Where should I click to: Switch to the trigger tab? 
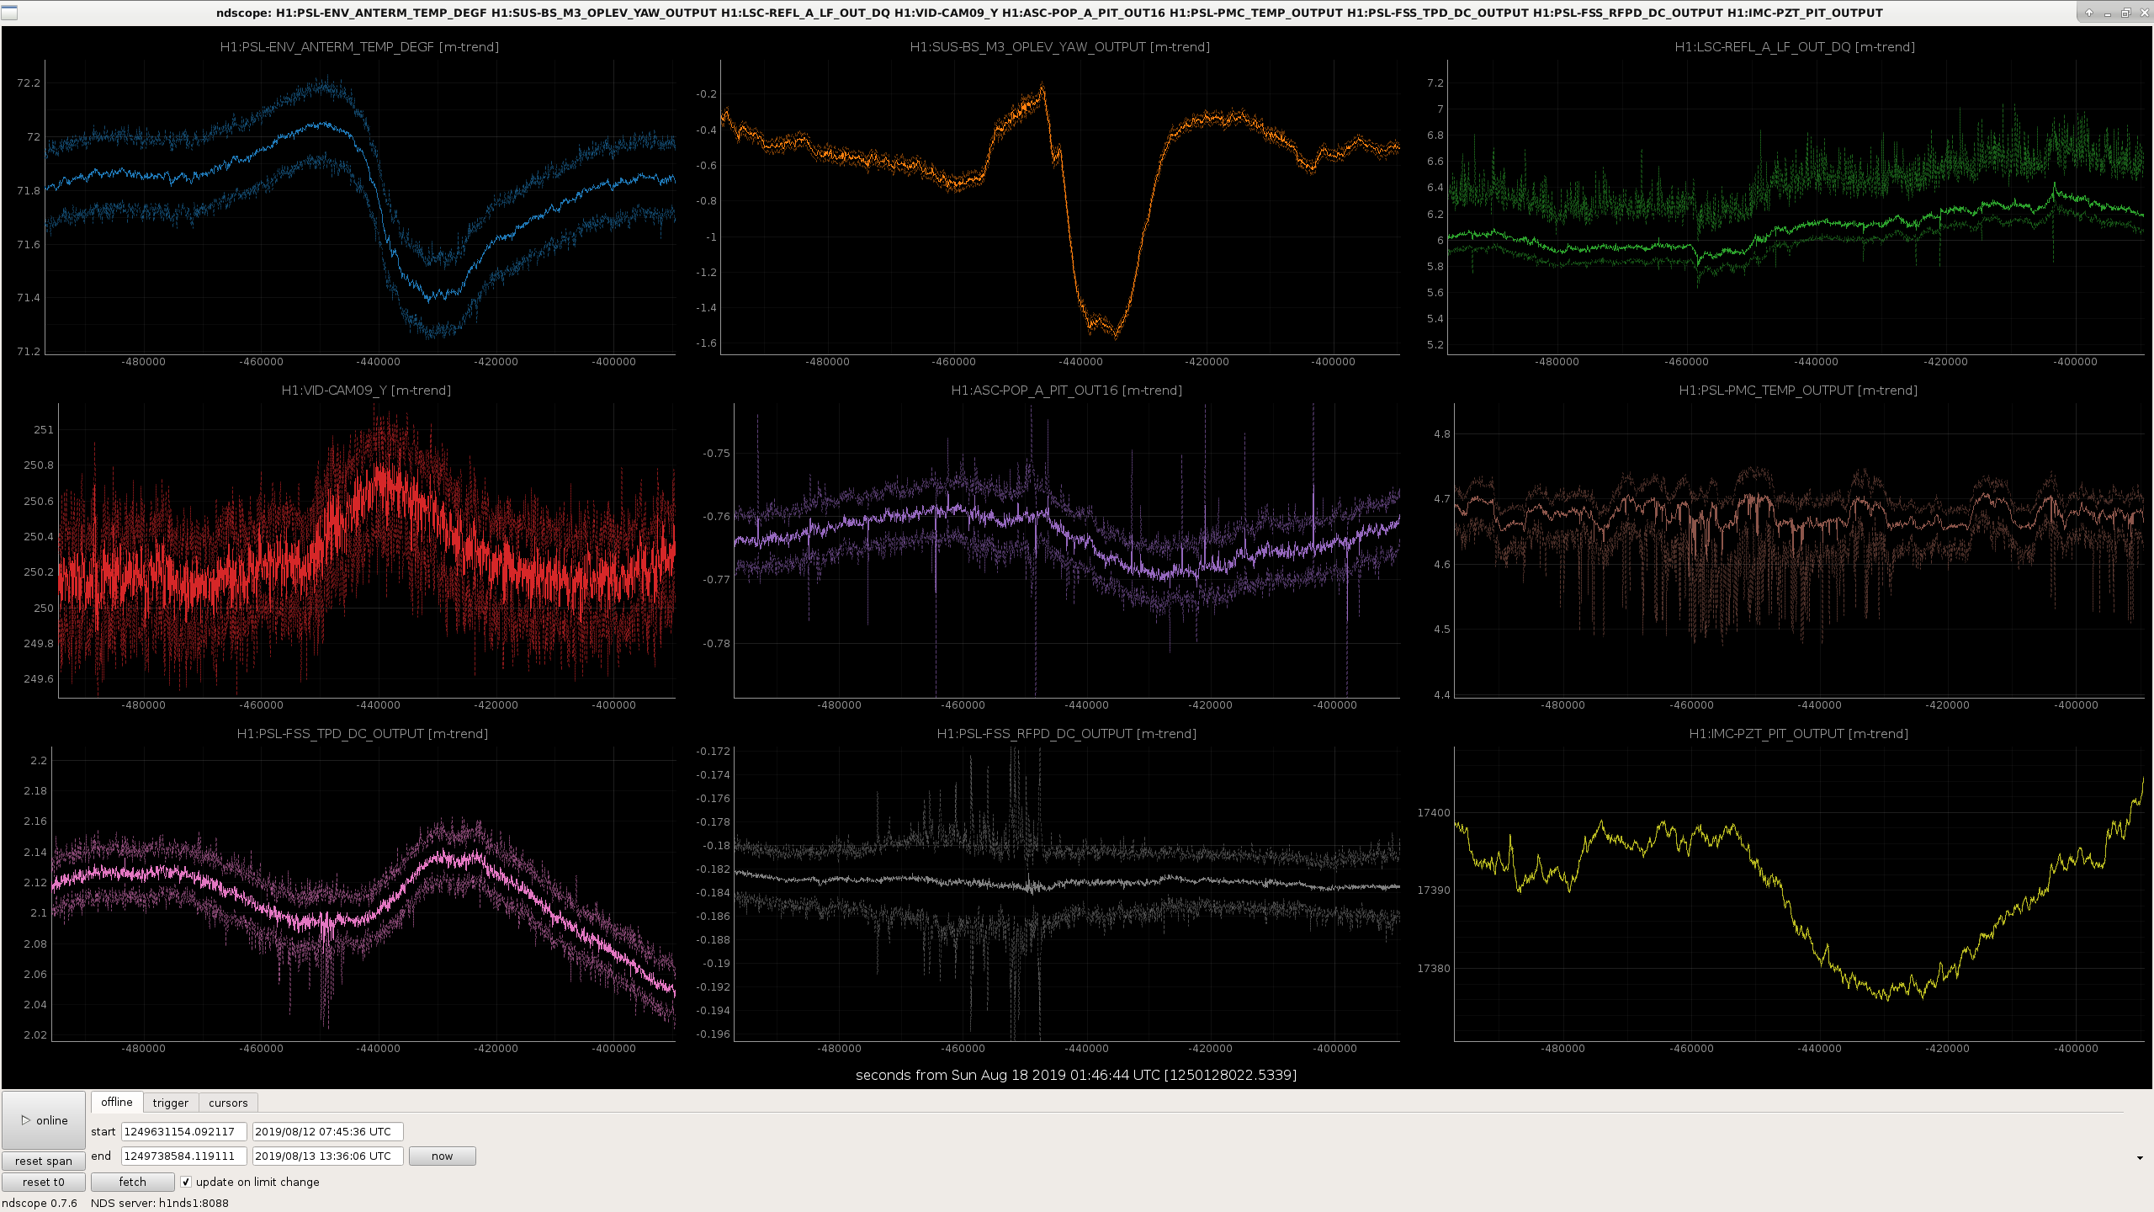171,1103
